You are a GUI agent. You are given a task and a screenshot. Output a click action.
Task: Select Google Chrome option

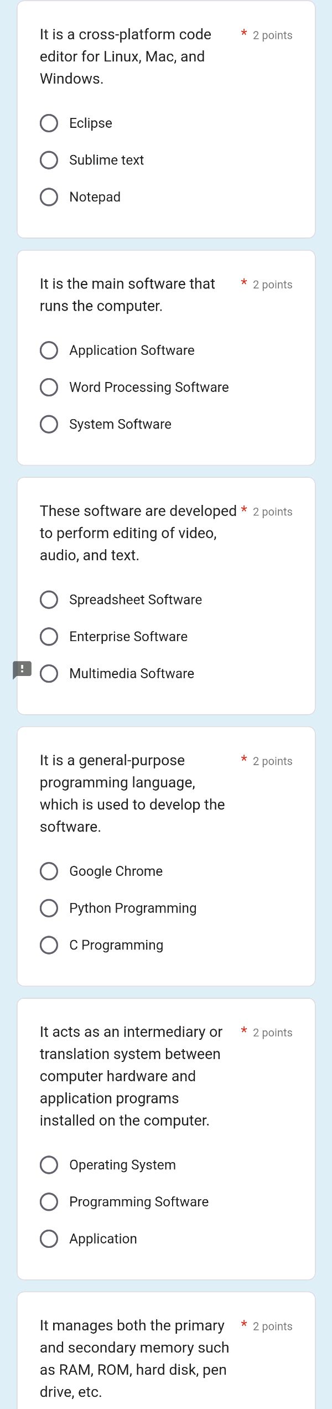point(49,871)
